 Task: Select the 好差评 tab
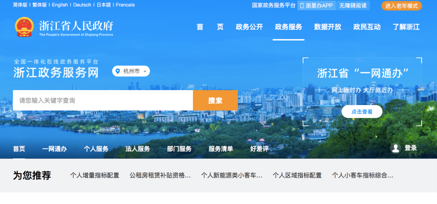pyautogui.click(x=259, y=149)
